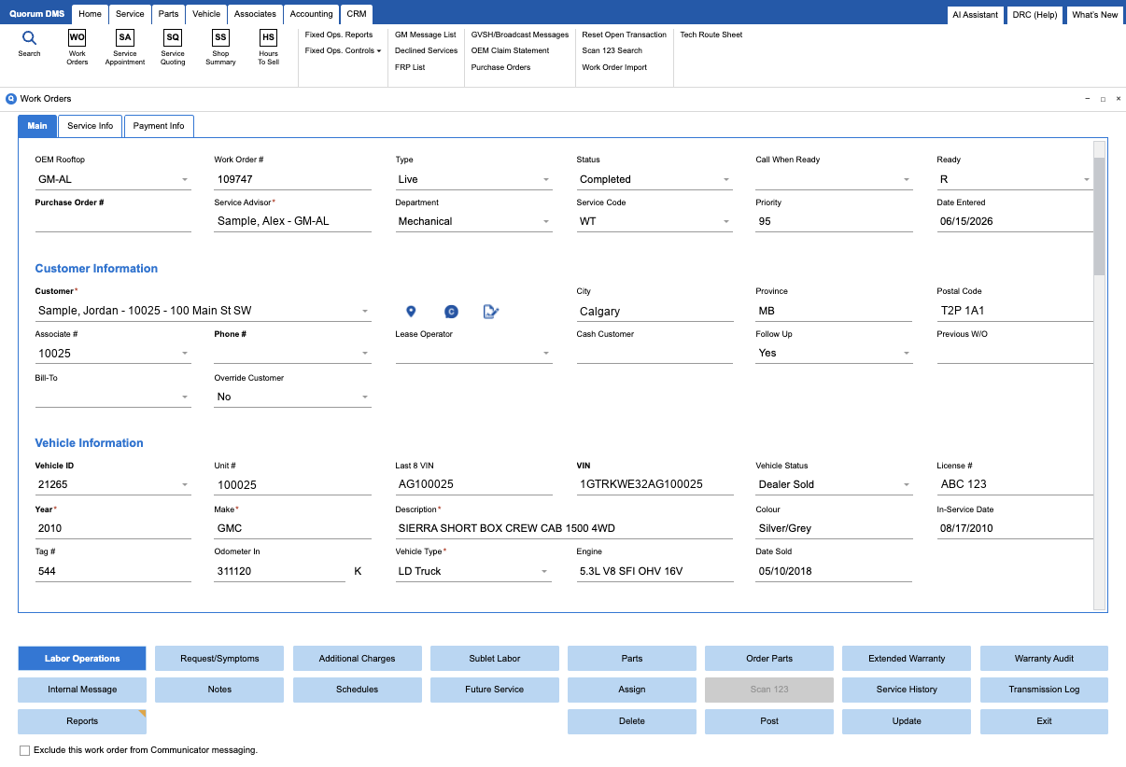This screenshot has width=1126, height=767.
Task: Click the Sublet Labor button
Action: click(495, 658)
